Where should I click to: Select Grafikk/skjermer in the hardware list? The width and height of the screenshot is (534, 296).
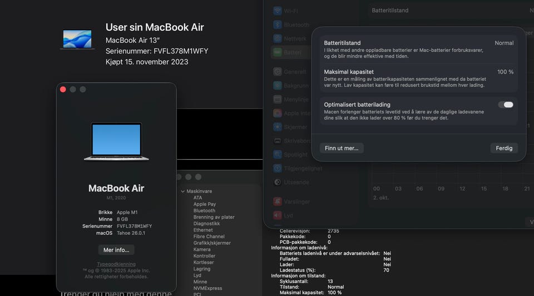click(x=212, y=243)
